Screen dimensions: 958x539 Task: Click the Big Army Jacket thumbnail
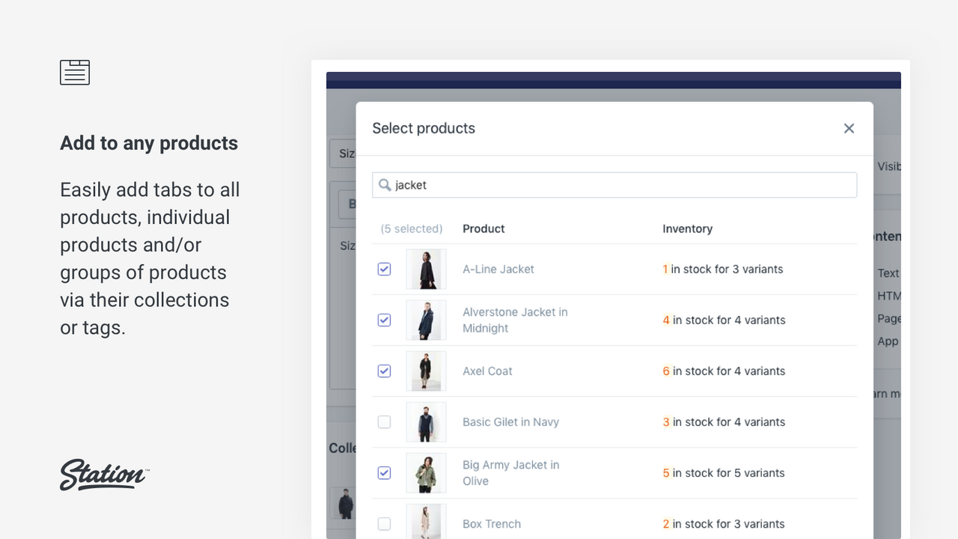coord(426,472)
